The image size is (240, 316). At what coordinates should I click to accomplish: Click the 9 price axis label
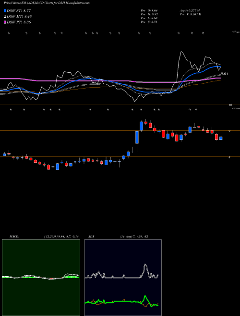(229, 131)
